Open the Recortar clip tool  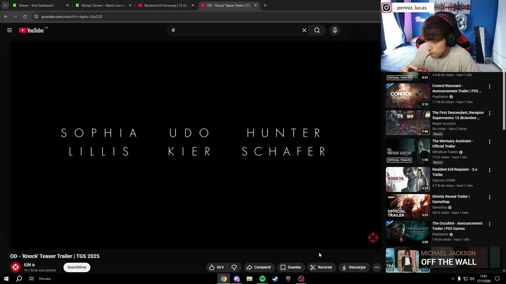[321, 267]
